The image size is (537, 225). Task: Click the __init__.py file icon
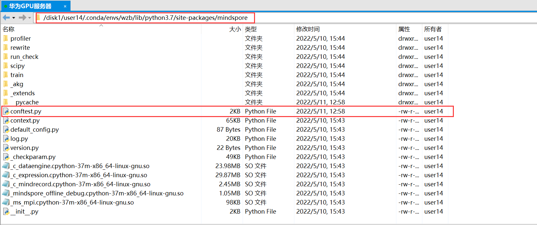pyautogui.click(x=6, y=211)
